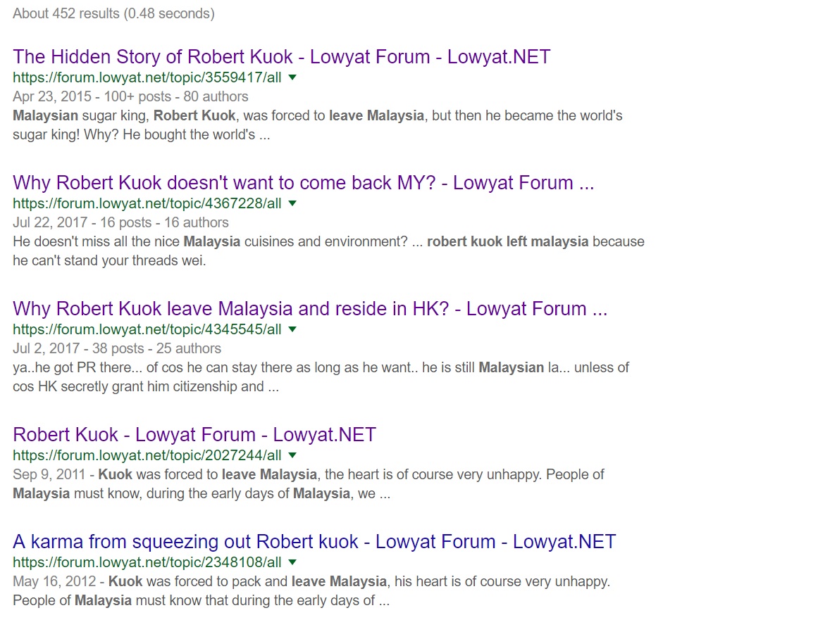
Task: Click the green URL forum.lowyat.net/topic/4345545/all
Action: coord(147,329)
